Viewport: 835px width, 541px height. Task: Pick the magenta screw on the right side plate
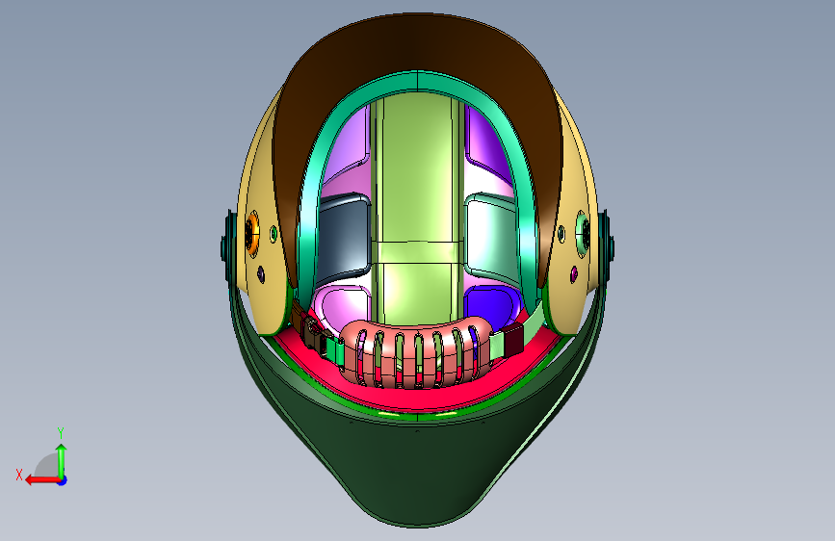point(574,274)
